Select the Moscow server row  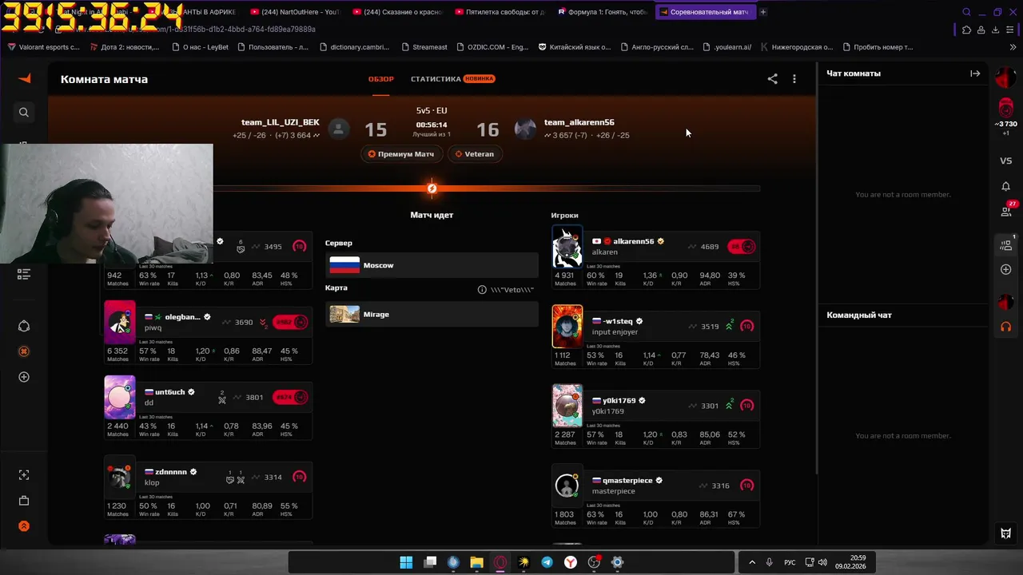432,265
